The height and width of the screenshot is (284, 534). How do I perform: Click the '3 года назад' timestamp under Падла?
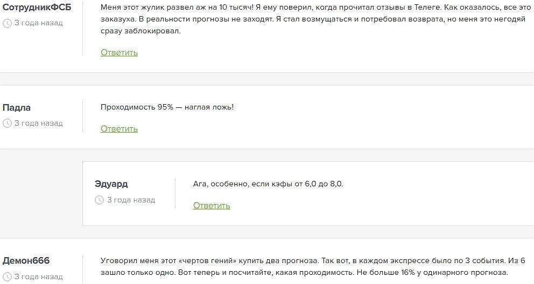tap(38, 123)
